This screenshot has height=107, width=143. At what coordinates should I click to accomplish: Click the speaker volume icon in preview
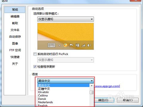(89, 45)
